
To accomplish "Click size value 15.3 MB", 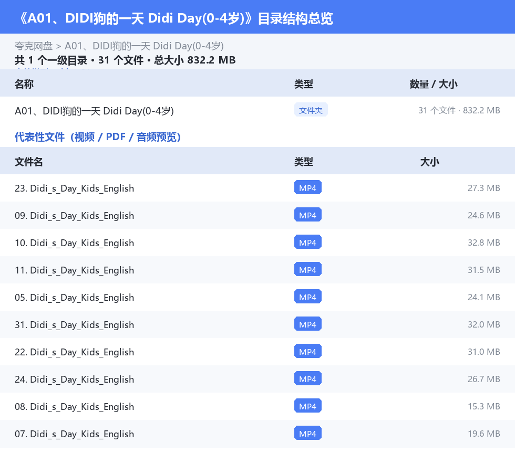I will pos(484,406).
